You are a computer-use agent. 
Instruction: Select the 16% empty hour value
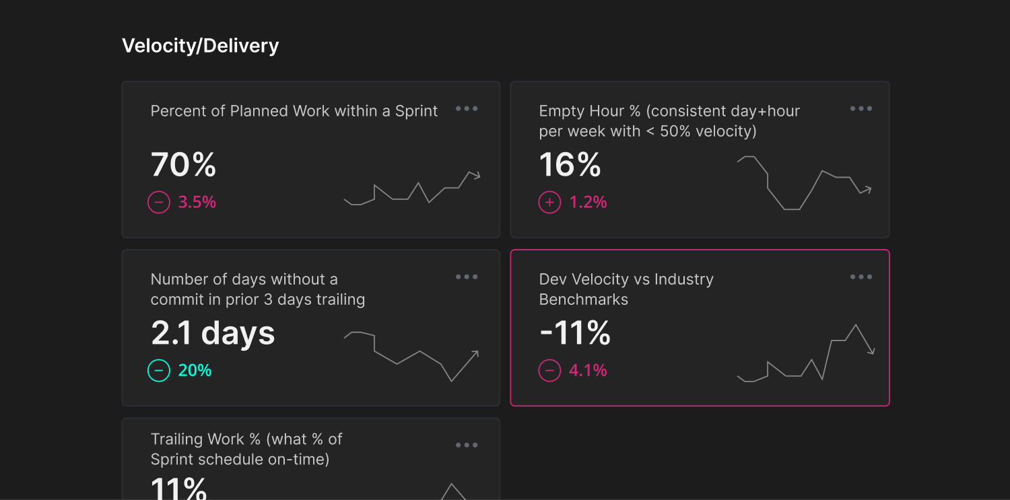[x=570, y=165]
